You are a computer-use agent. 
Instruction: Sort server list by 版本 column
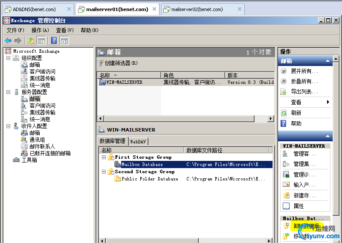point(249,75)
